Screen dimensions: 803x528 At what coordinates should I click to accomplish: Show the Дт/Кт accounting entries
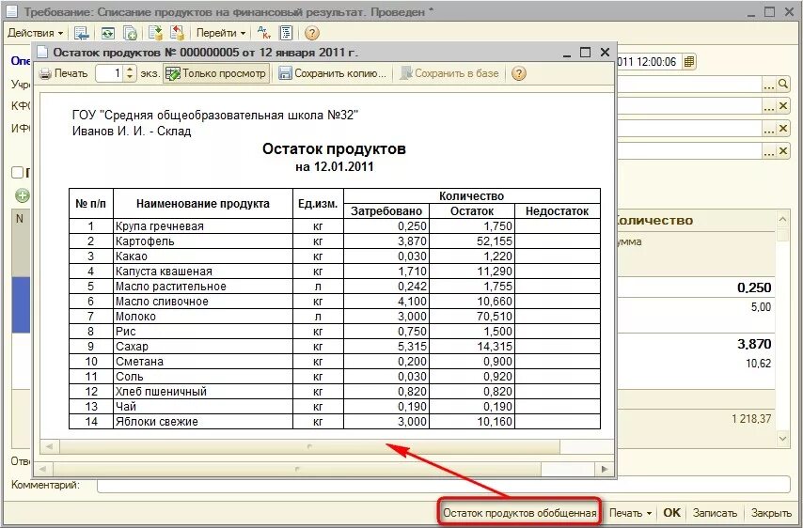point(263,33)
